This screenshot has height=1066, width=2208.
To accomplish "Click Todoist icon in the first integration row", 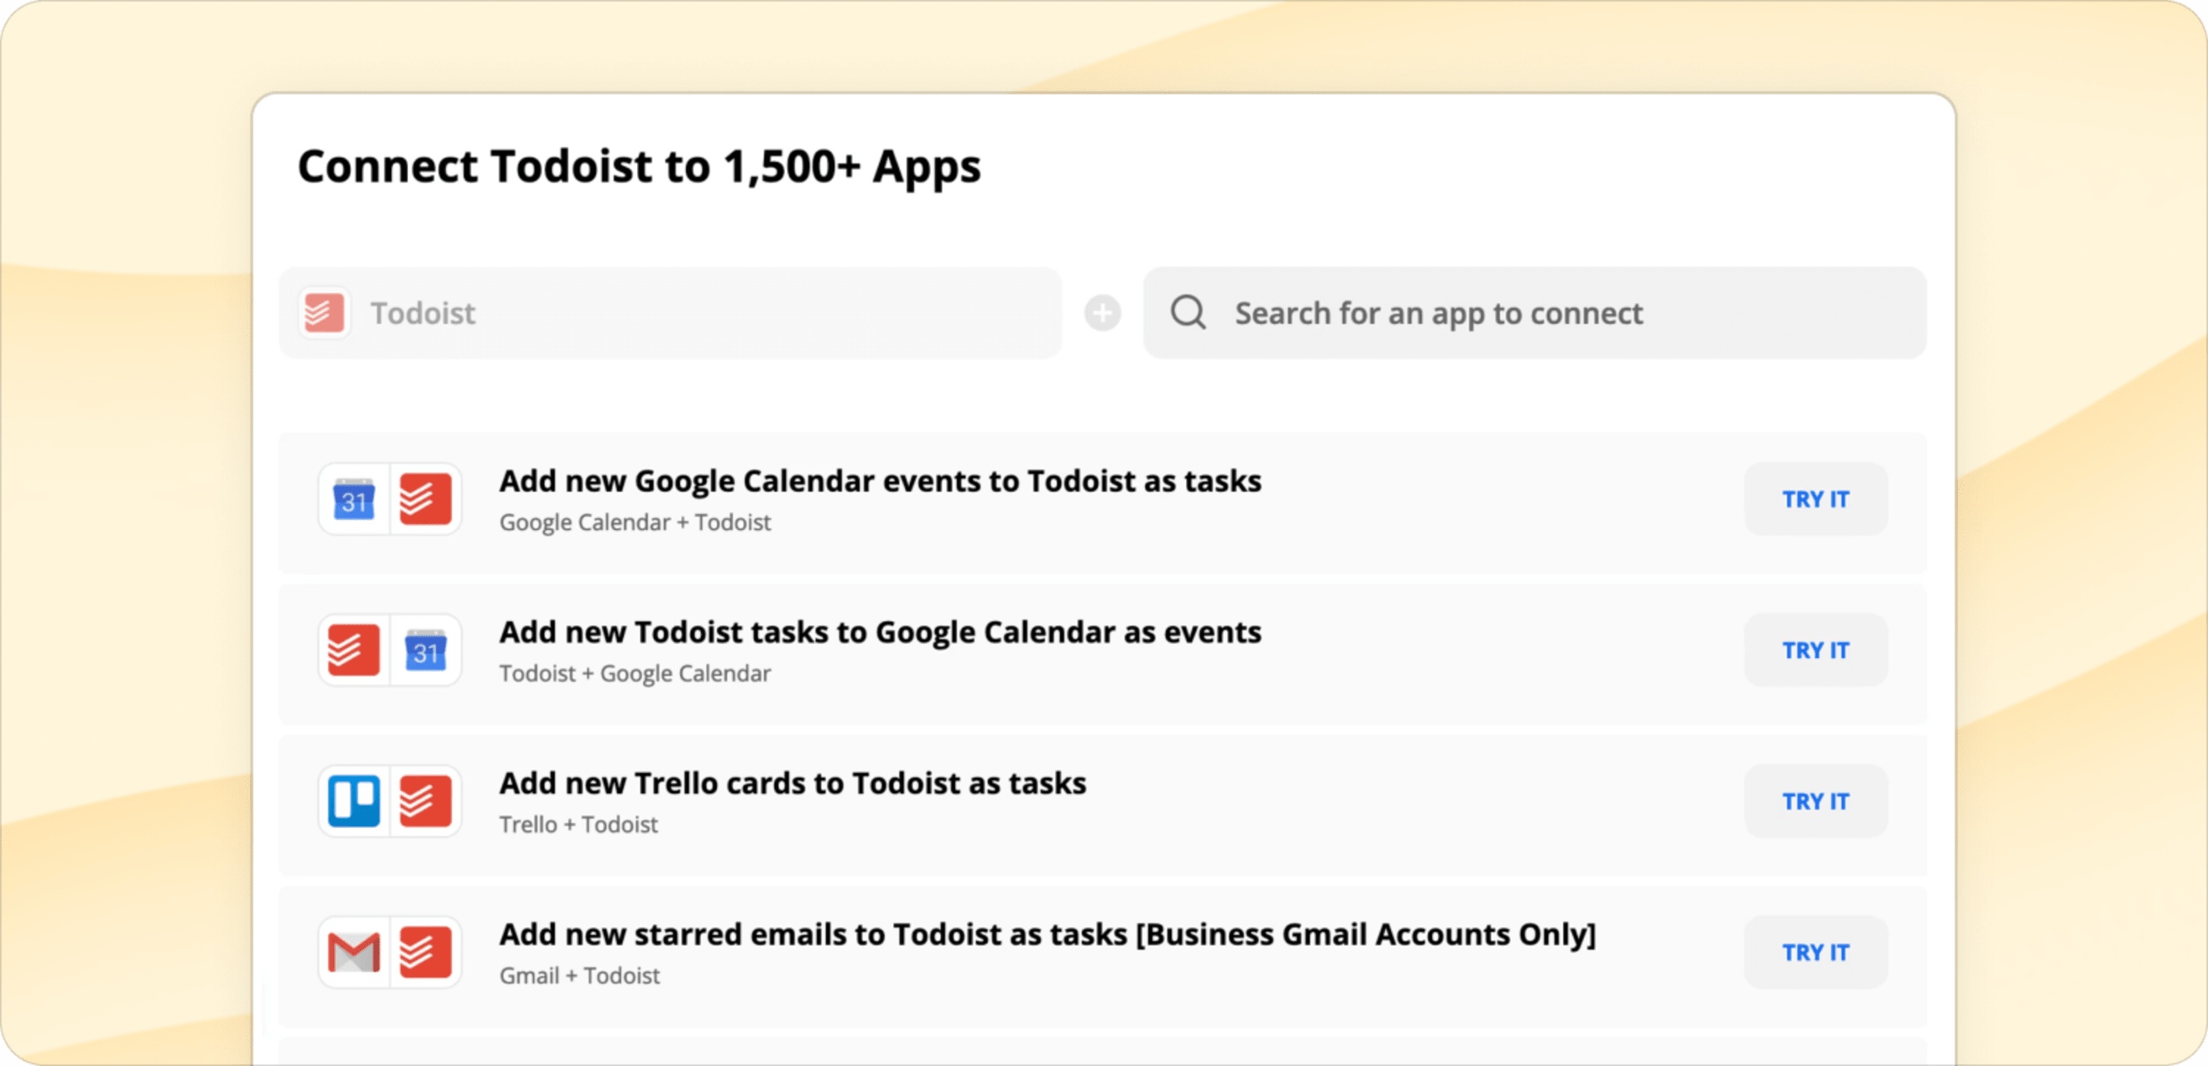I will tap(425, 499).
